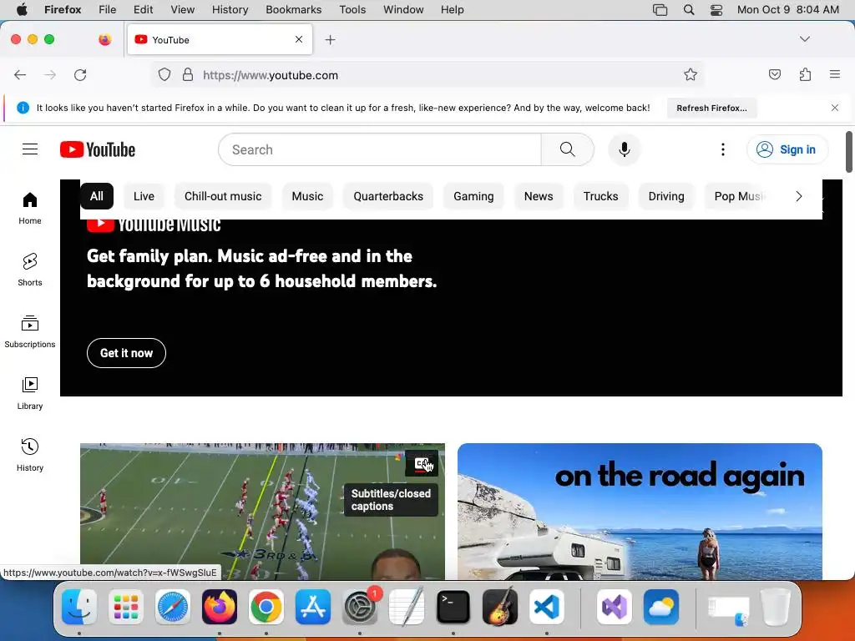Open the Help menu
The image size is (855, 641).
(452, 9)
